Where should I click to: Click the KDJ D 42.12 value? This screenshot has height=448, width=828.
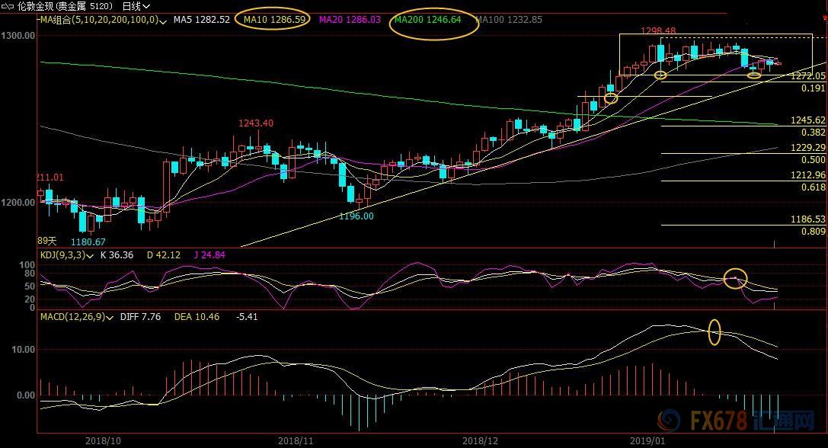click(x=164, y=255)
